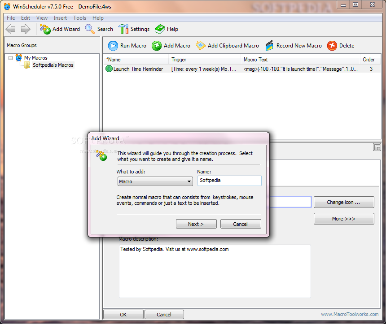Click the Launch Time Reminder status icon
This screenshot has height=324, width=386.
[x=109, y=69]
